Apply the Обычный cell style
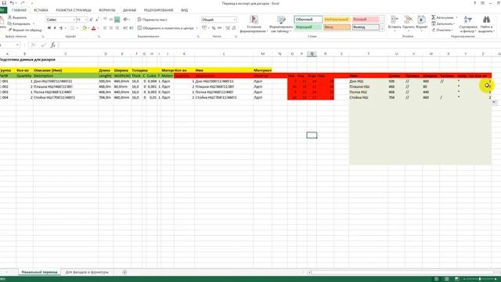This screenshot has height=282, width=501. coord(308,20)
